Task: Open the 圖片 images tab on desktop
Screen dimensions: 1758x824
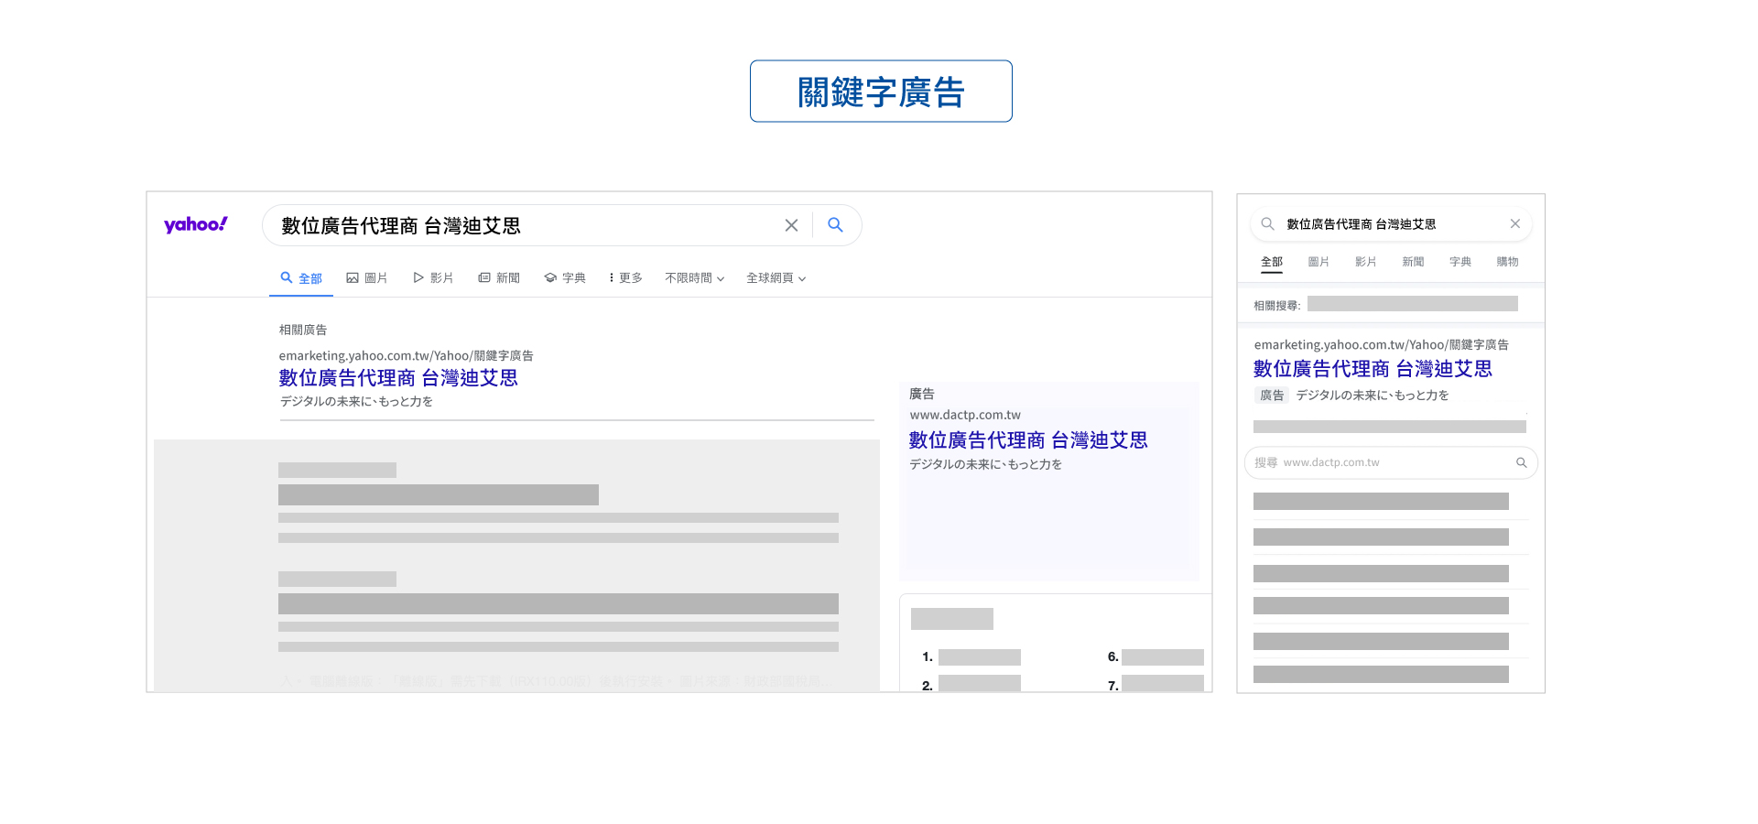Action: pos(367,278)
